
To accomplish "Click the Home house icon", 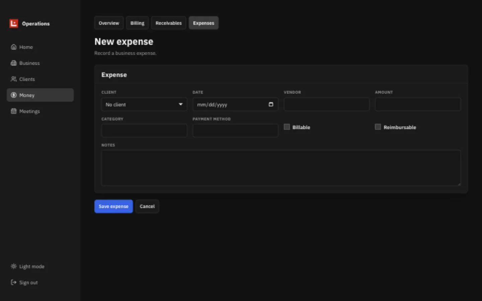I will click(14, 47).
